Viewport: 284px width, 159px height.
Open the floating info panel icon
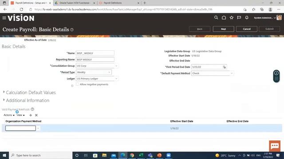coord(276,73)
